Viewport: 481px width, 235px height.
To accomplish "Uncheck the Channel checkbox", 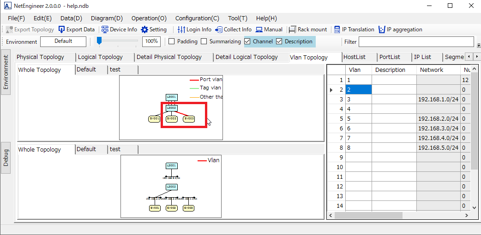I will tap(247, 41).
